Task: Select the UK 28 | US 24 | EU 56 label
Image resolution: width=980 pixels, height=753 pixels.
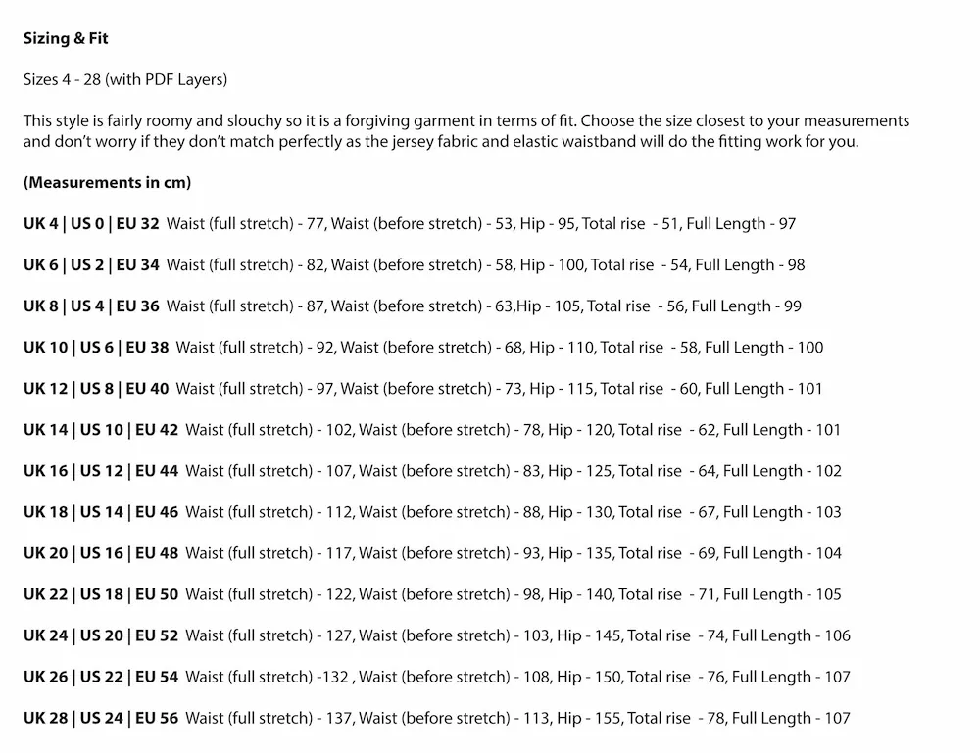Action: (101, 718)
